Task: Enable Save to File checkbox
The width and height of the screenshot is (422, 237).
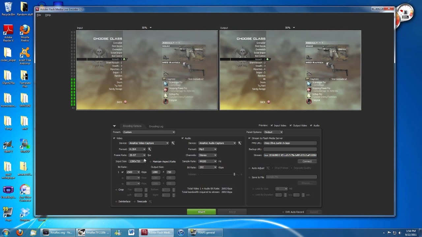Action: click(x=249, y=177)
